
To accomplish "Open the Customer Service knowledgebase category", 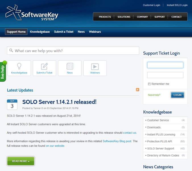I will point(165,120).
